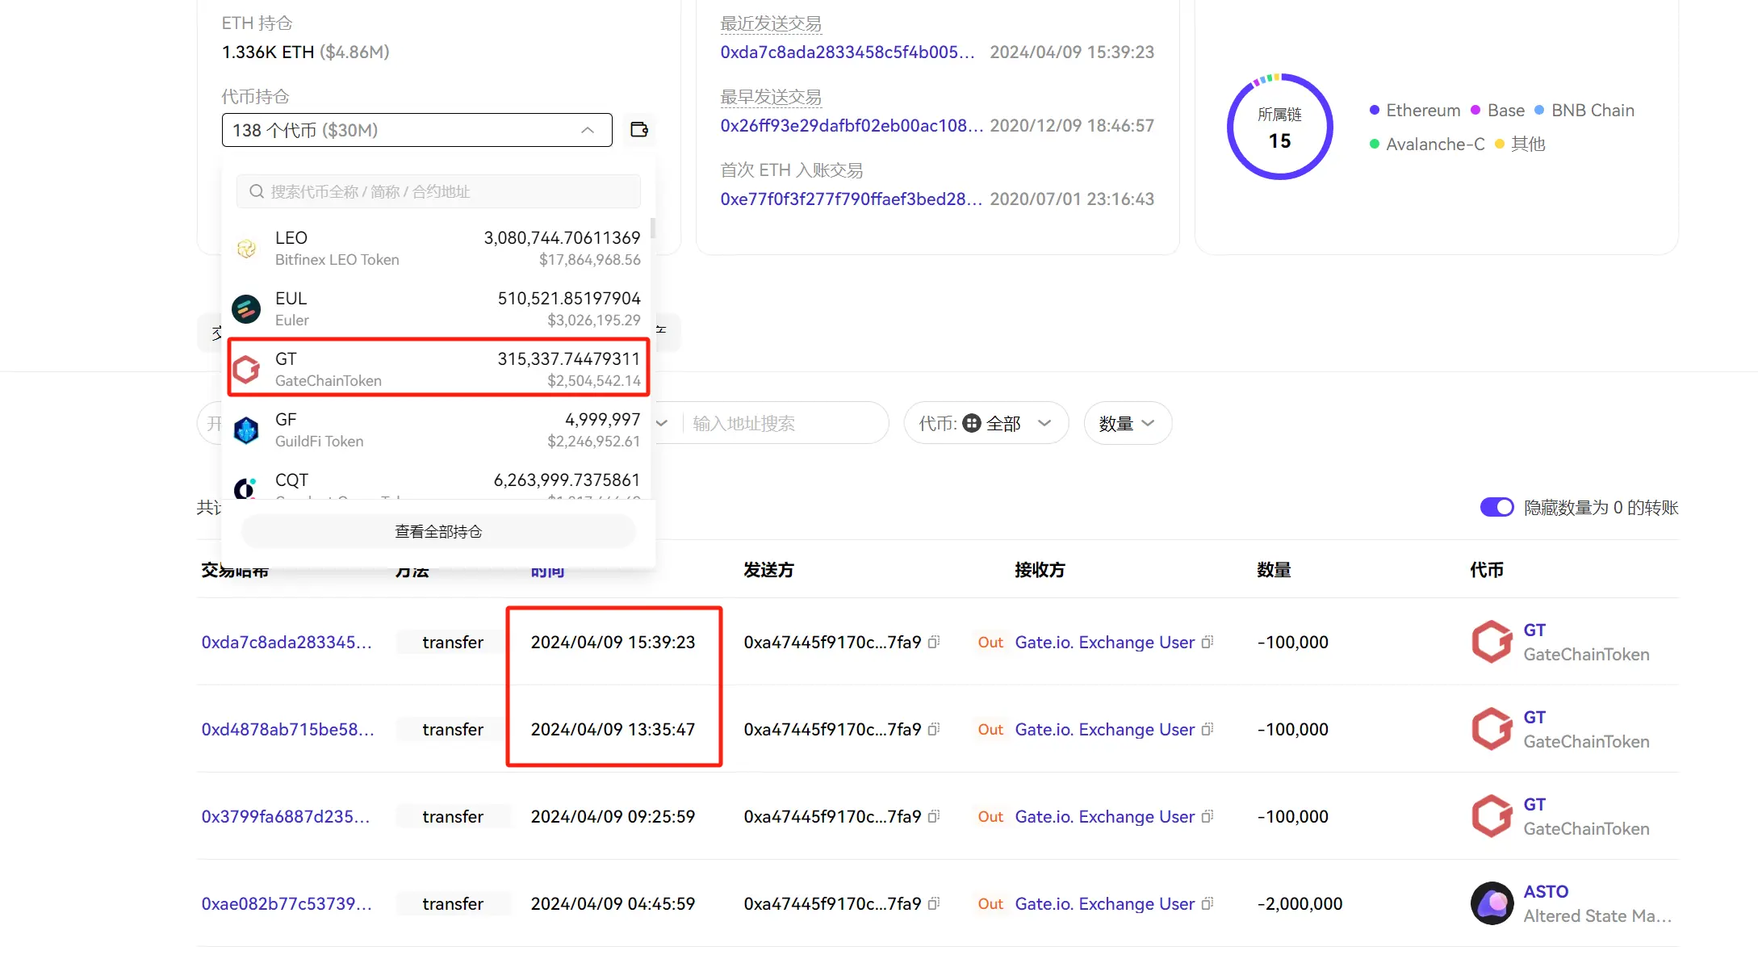1758x955 pixels.
Task: Click GT token logo in 13:35:47 row
Action: pos(1492,729)
